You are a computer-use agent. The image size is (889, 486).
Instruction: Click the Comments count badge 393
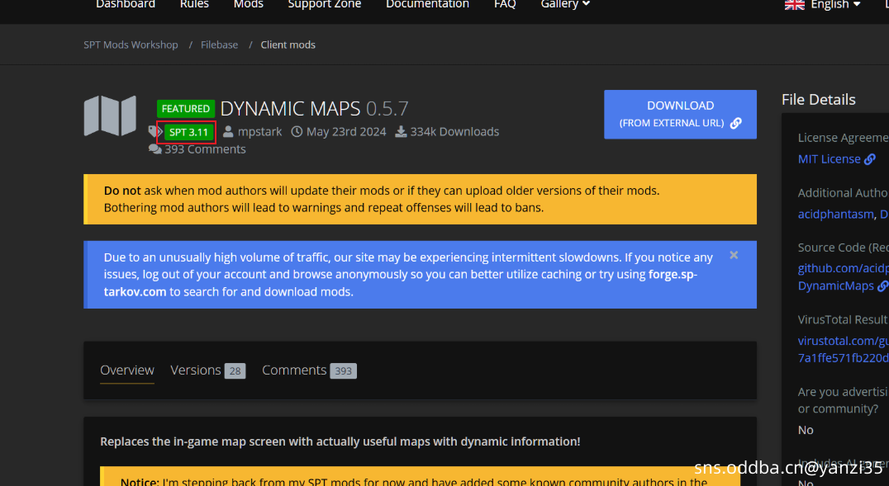(343, 371)
